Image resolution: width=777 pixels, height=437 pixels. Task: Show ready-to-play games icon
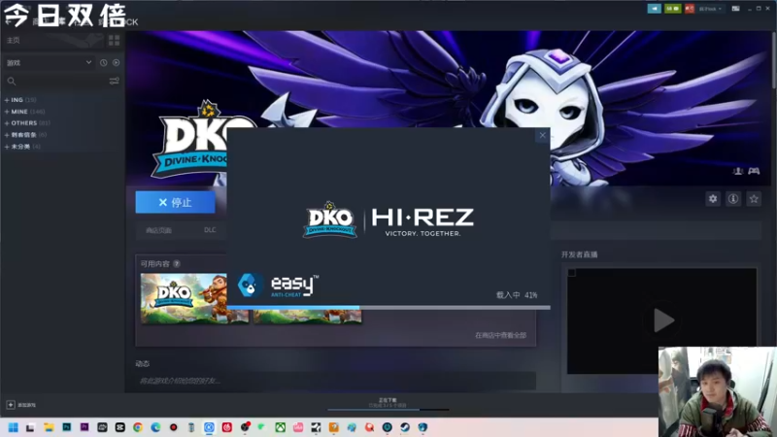point(116,63)
